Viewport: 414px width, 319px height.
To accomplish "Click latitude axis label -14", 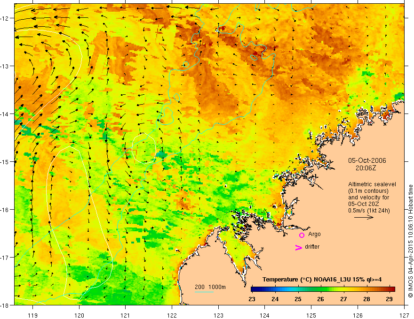I will point(5,114).
